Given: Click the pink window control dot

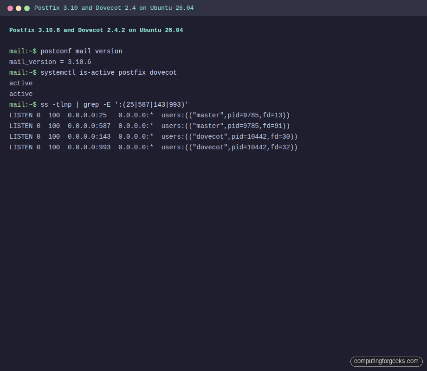Looking at the screenshot, I should [x=10, y=8].
